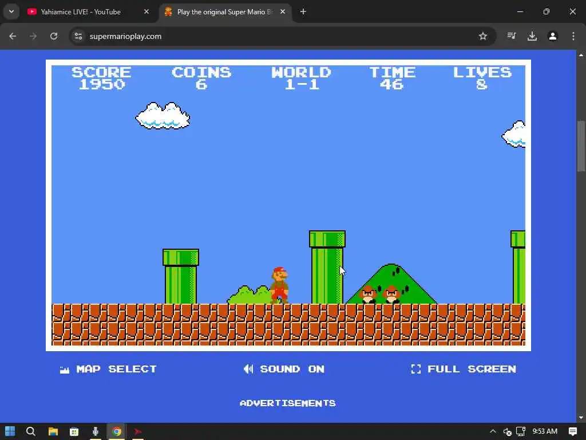Click the page's vertical scrollbar thumb
This screenshot has width=586, height=440.
click(x=581, y=146)
